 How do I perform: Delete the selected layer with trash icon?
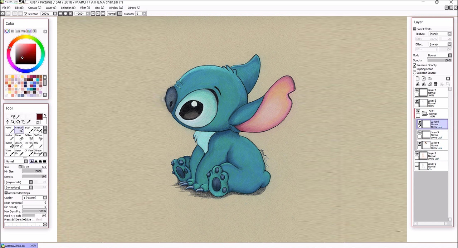tap(435, 84)
